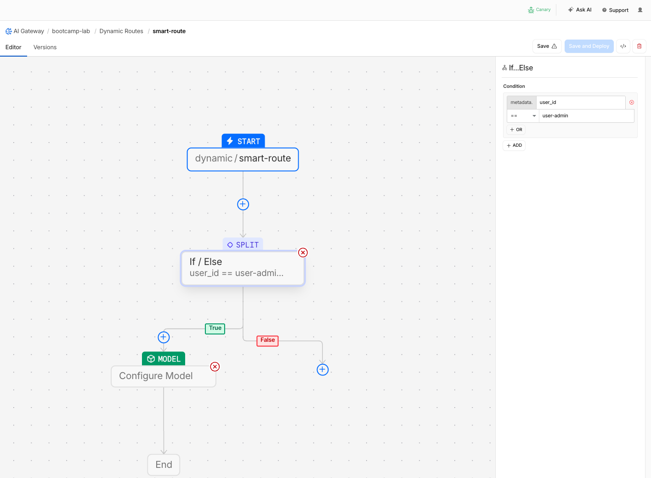Delete the If / Else node
Image resolution: width=651 pixels, height=478 pixels.
tap(303, 253)
